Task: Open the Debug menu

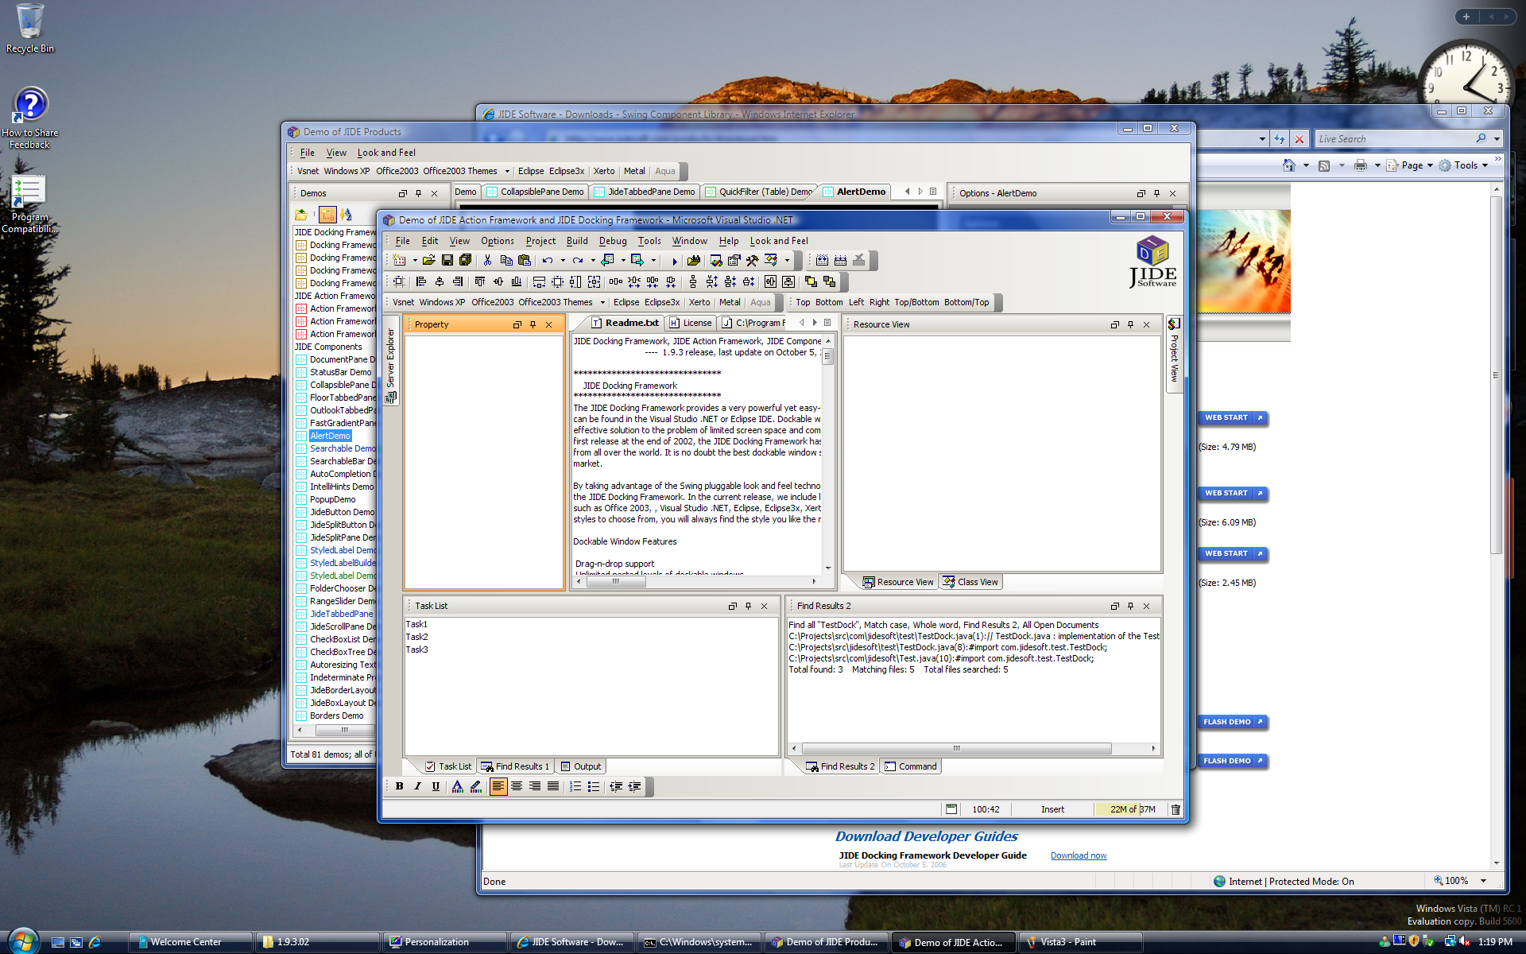Action: [613, 241]
